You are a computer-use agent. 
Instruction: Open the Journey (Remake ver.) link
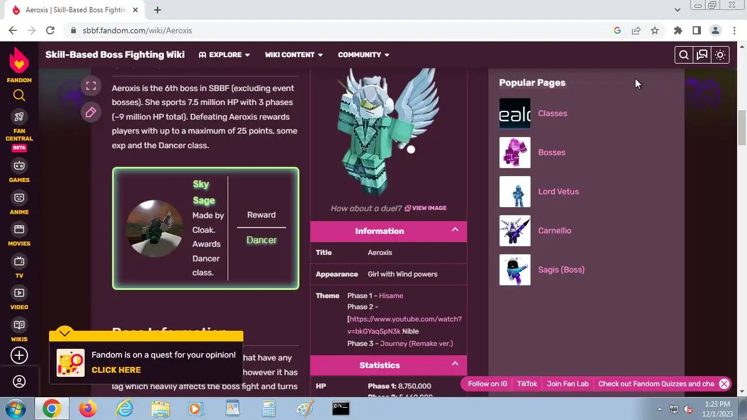point(416,344)
